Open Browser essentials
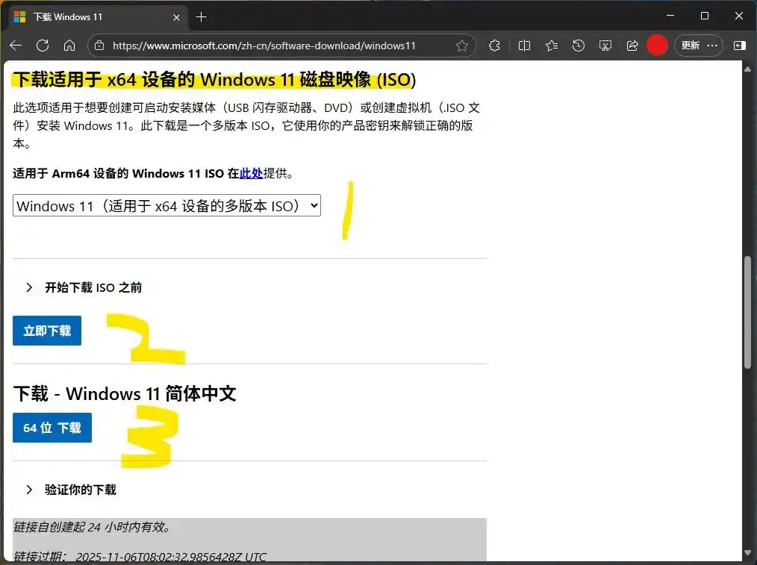757x565 pixels. pos(494,46)
